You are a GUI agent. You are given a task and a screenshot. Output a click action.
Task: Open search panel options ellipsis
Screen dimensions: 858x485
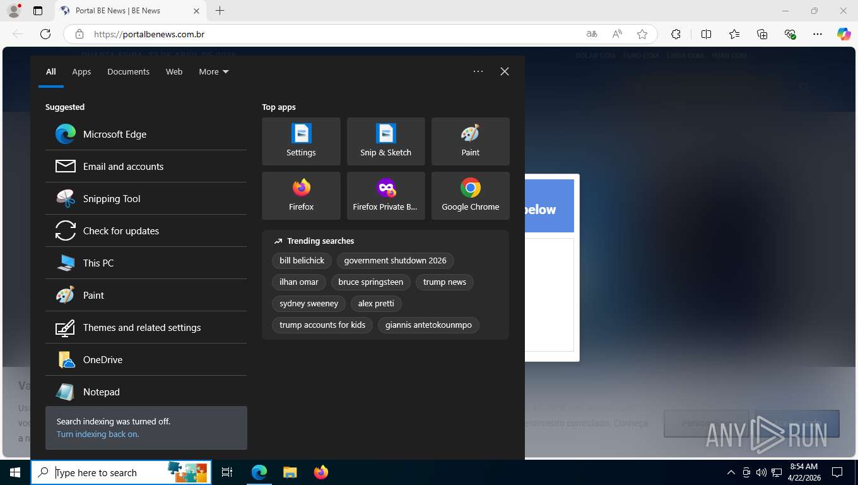[x=478, y=71]
